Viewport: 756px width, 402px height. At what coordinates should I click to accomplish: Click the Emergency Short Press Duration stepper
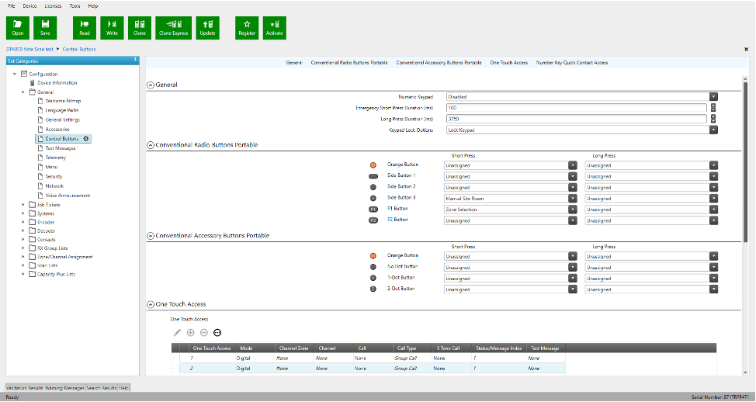point(713,108)
